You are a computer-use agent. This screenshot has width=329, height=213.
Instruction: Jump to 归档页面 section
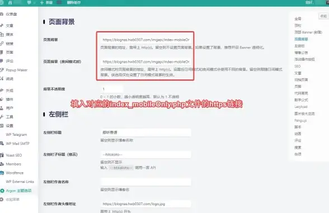(x=301, y=79)
